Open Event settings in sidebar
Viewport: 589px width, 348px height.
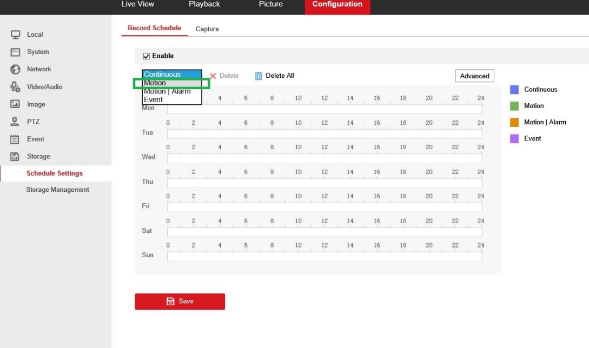coord(36,139)
